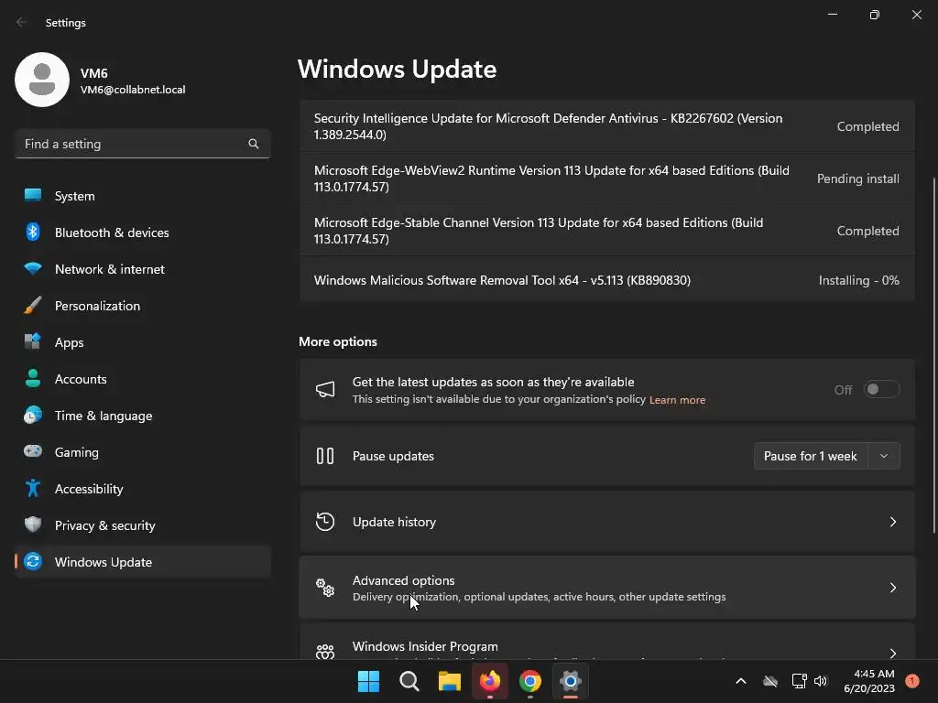Expand the Pause for 1 week dropdown arrow
The height and width of the screenshot is (703, 938).
click(x=884, y=456)
